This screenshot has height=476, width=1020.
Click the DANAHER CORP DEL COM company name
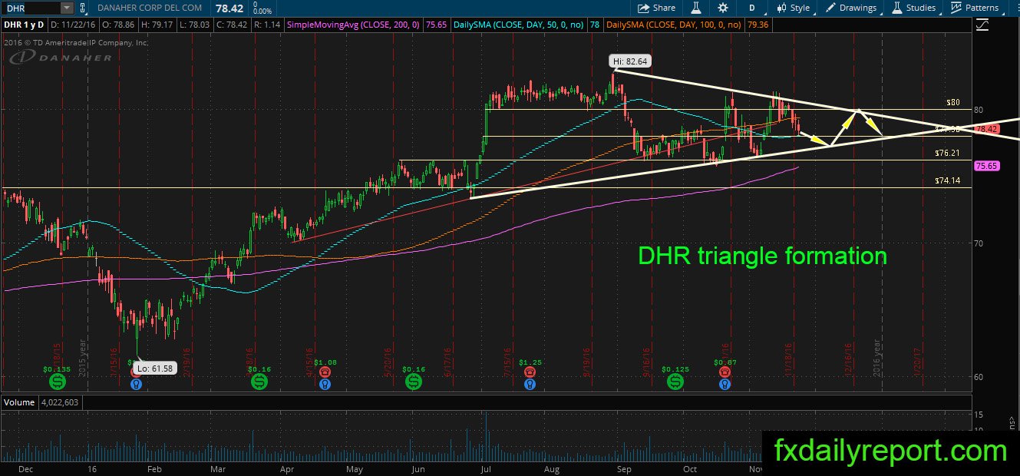coord(150,8)
